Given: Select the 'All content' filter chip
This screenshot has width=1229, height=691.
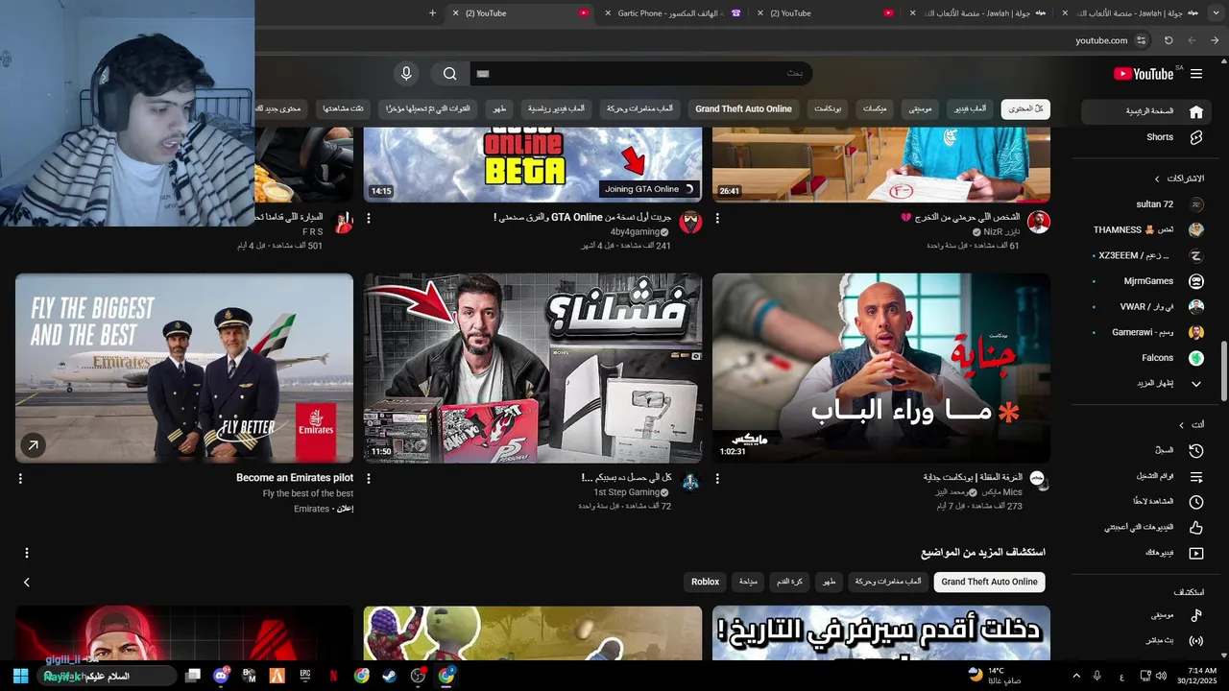Looking at the screenshot, I should [x=1025, y=108].
